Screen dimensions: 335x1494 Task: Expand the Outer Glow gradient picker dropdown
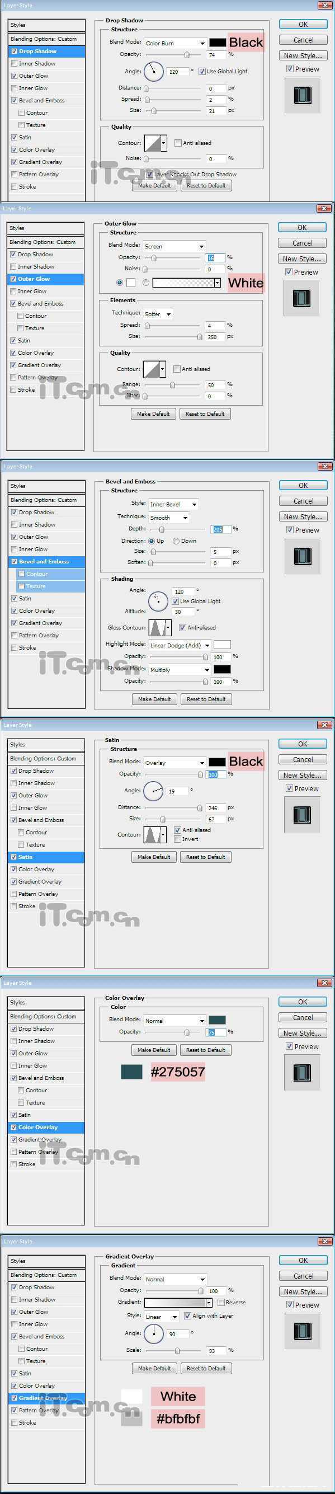218,283
